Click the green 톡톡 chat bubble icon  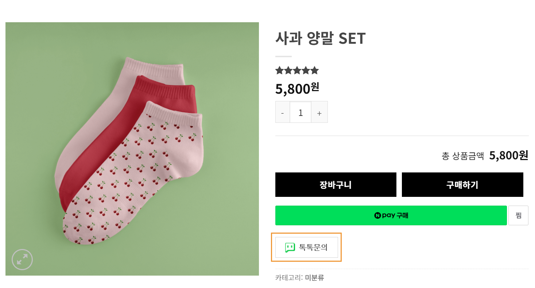(290, 248)
